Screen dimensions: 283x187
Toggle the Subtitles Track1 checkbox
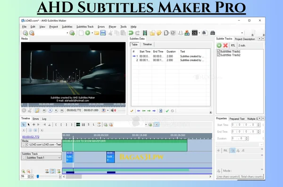coord(218,51)
